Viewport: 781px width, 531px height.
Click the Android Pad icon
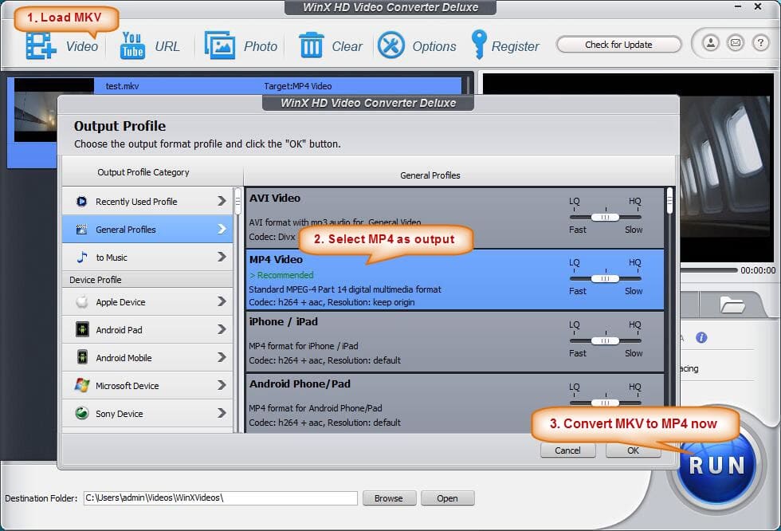point(82,329)
